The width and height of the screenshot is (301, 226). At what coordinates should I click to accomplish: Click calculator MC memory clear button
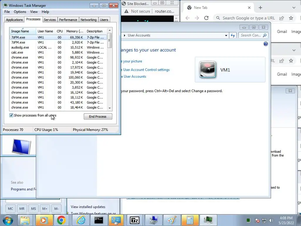point(11,209)
